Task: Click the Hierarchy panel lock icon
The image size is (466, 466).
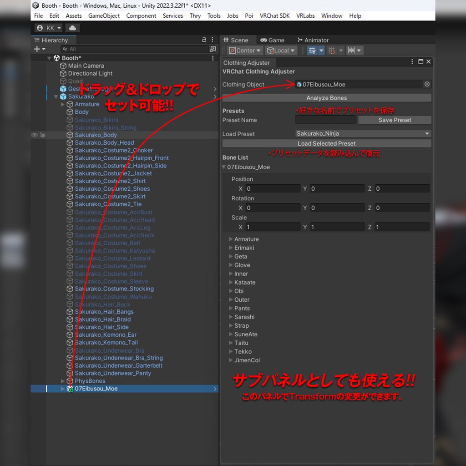Action: (203, 40)
